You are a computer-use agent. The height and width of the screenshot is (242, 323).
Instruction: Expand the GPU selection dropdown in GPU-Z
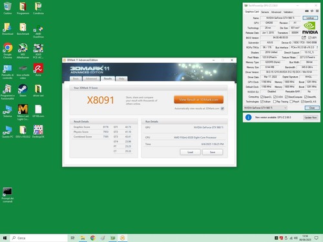pos(266,108)
